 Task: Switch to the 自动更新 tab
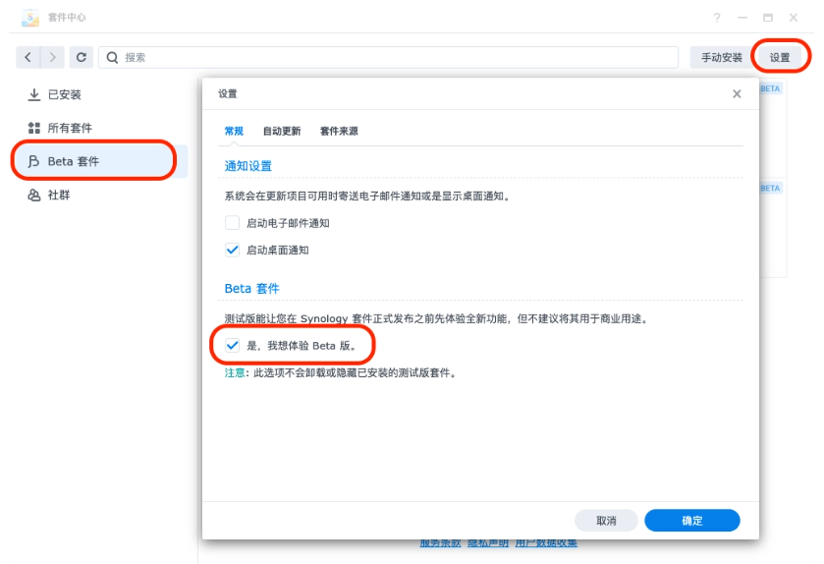click(x=282, y=131)
